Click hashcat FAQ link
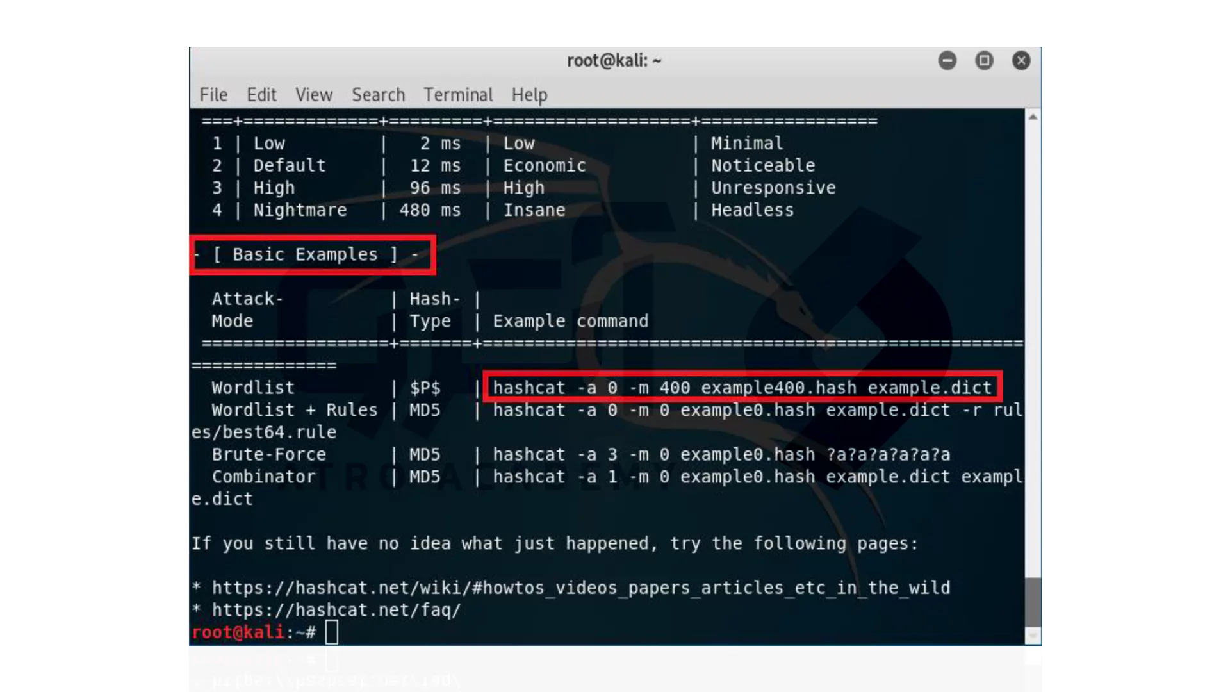1230x692 pixels. (336, 609)
